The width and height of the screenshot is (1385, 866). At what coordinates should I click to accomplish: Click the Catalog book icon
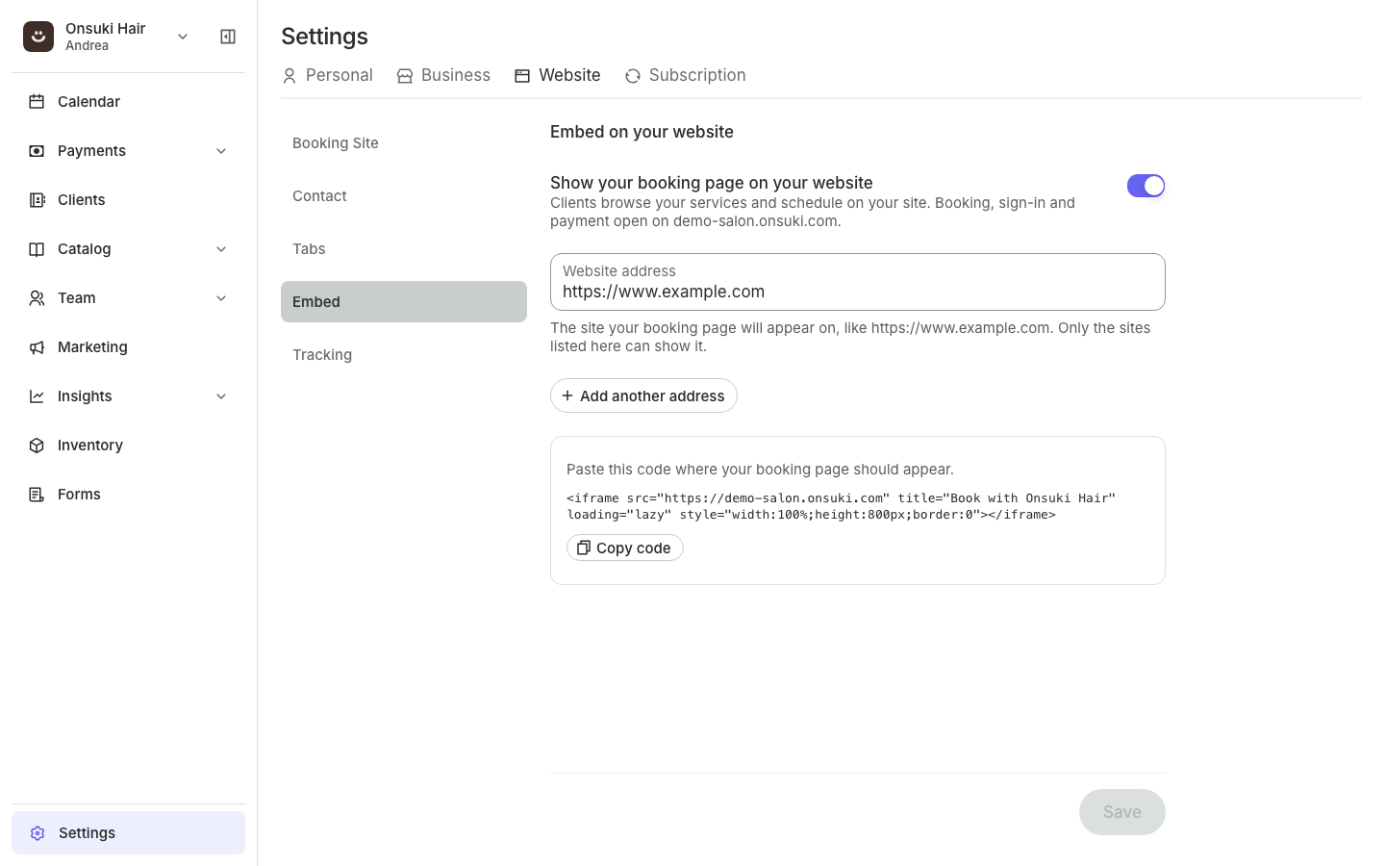tap(37, 249)
